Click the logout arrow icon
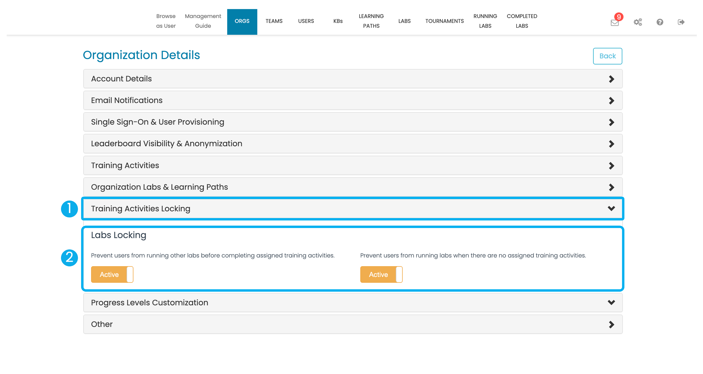This screenshot has height=374, width=703. coord(681,22)
